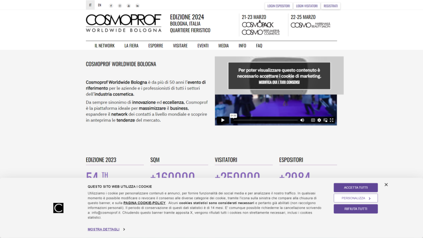Open video settings gear
The height and width of the screenshot is (238, 423).
[x=319, y=120]
